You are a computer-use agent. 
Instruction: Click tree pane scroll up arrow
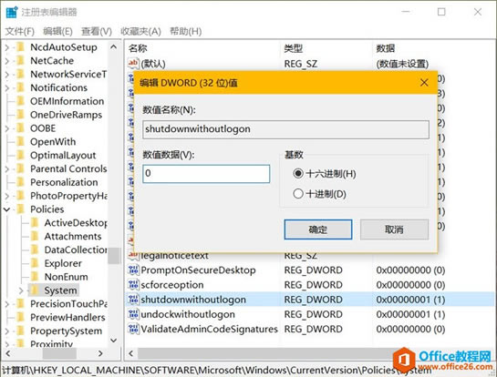(113, 47)
